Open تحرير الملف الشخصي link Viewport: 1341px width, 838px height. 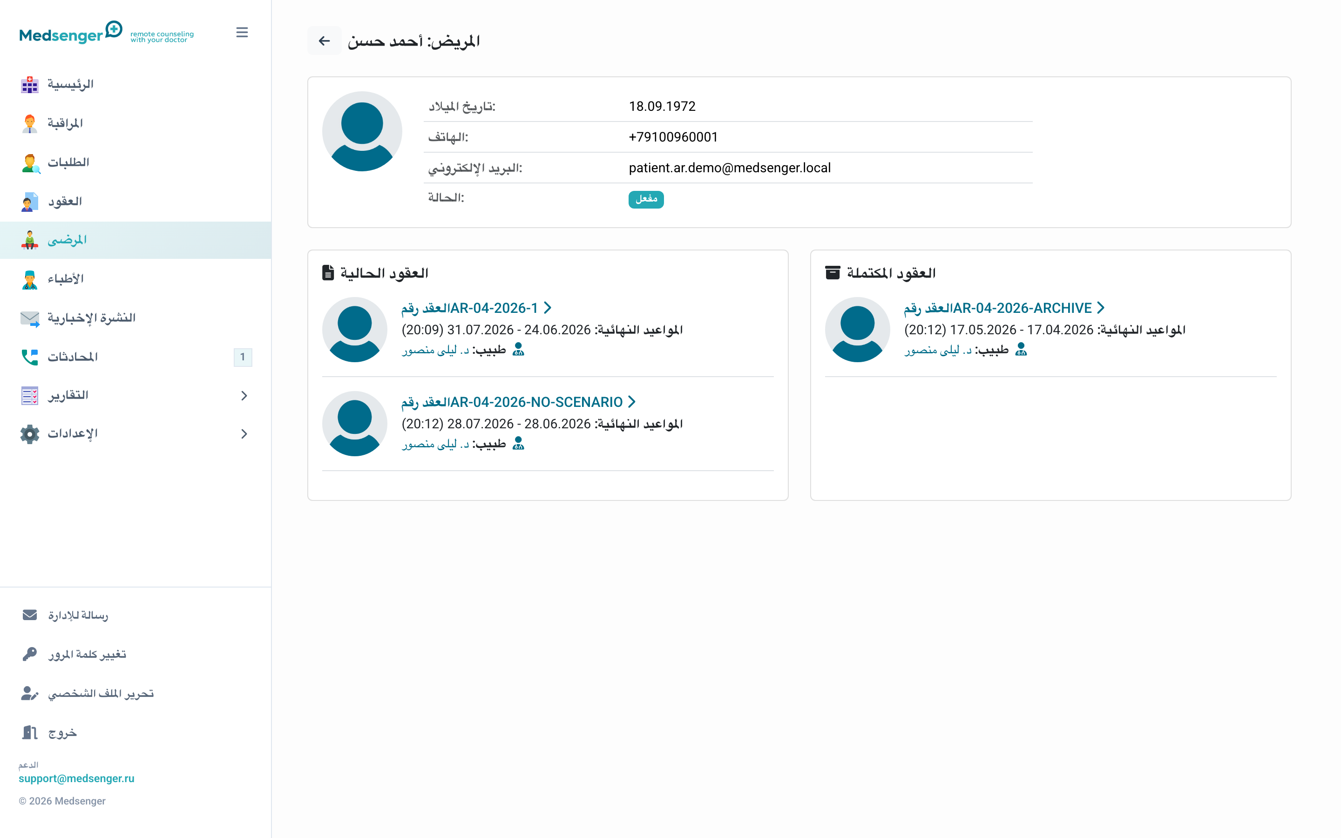101,693
